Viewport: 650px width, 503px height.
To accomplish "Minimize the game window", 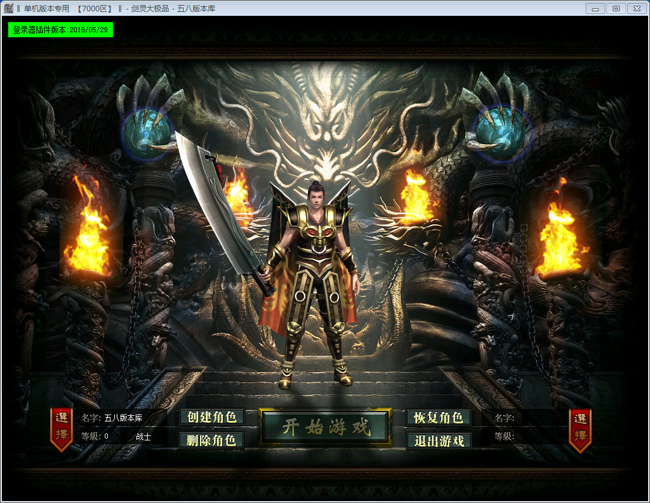I will 595,8.
